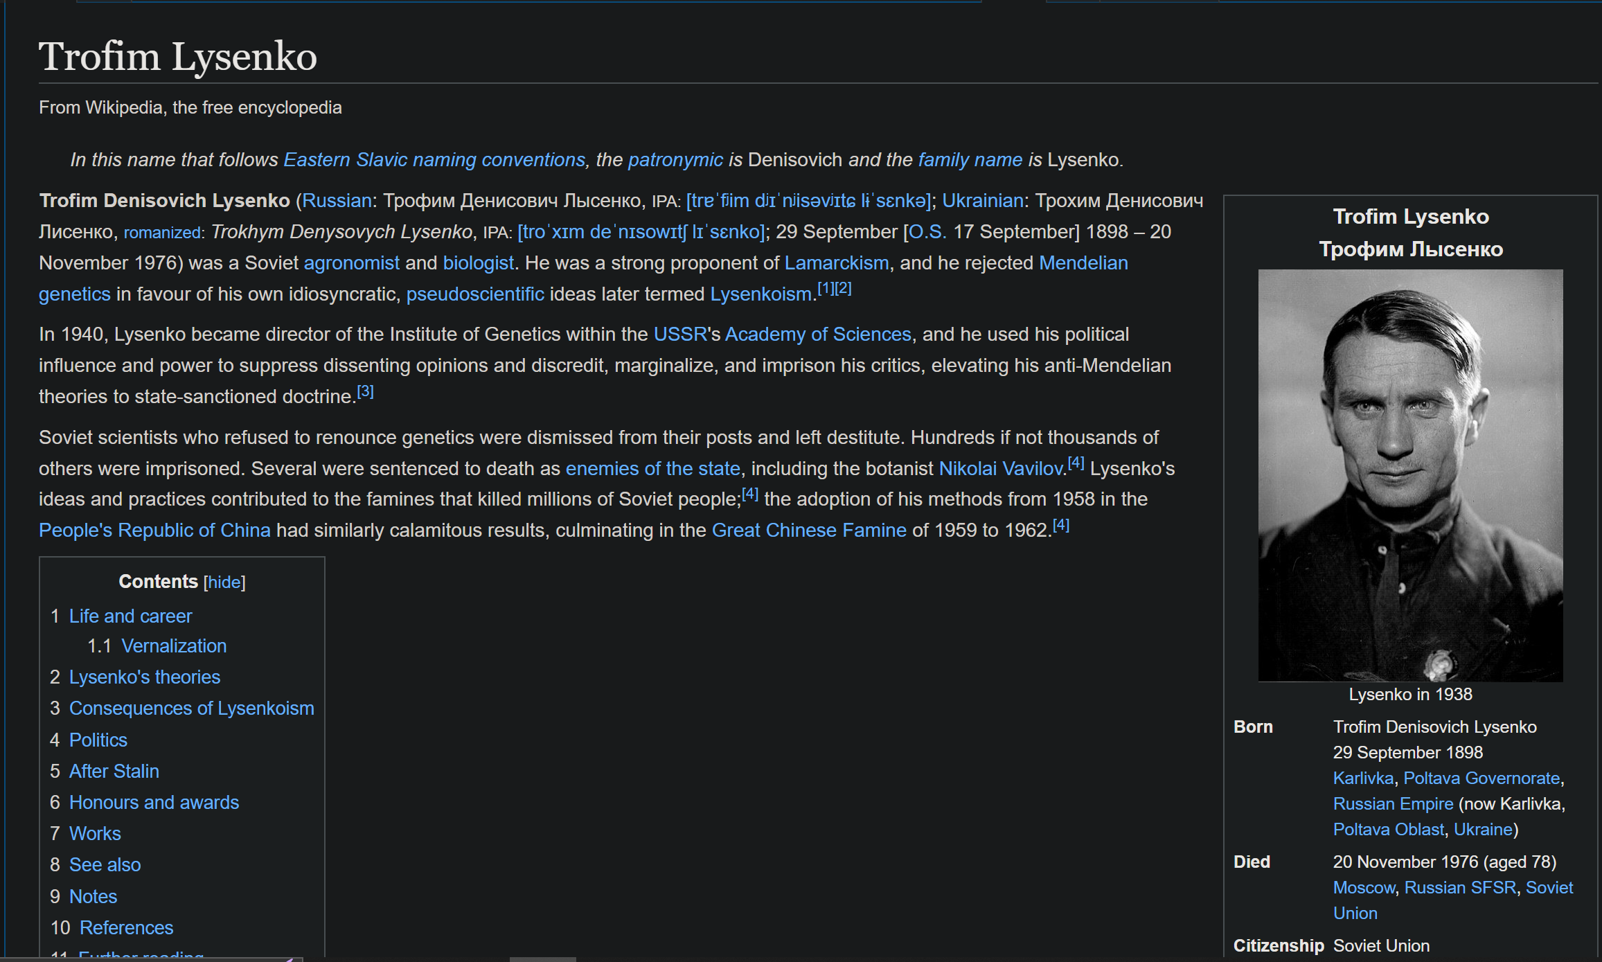1602x962 pixels.
Task: Jump to citation [2]
Action: 843,288
